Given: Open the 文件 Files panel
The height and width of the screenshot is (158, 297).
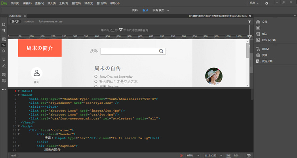Looking at the screenshot, I should pos(262,22).
